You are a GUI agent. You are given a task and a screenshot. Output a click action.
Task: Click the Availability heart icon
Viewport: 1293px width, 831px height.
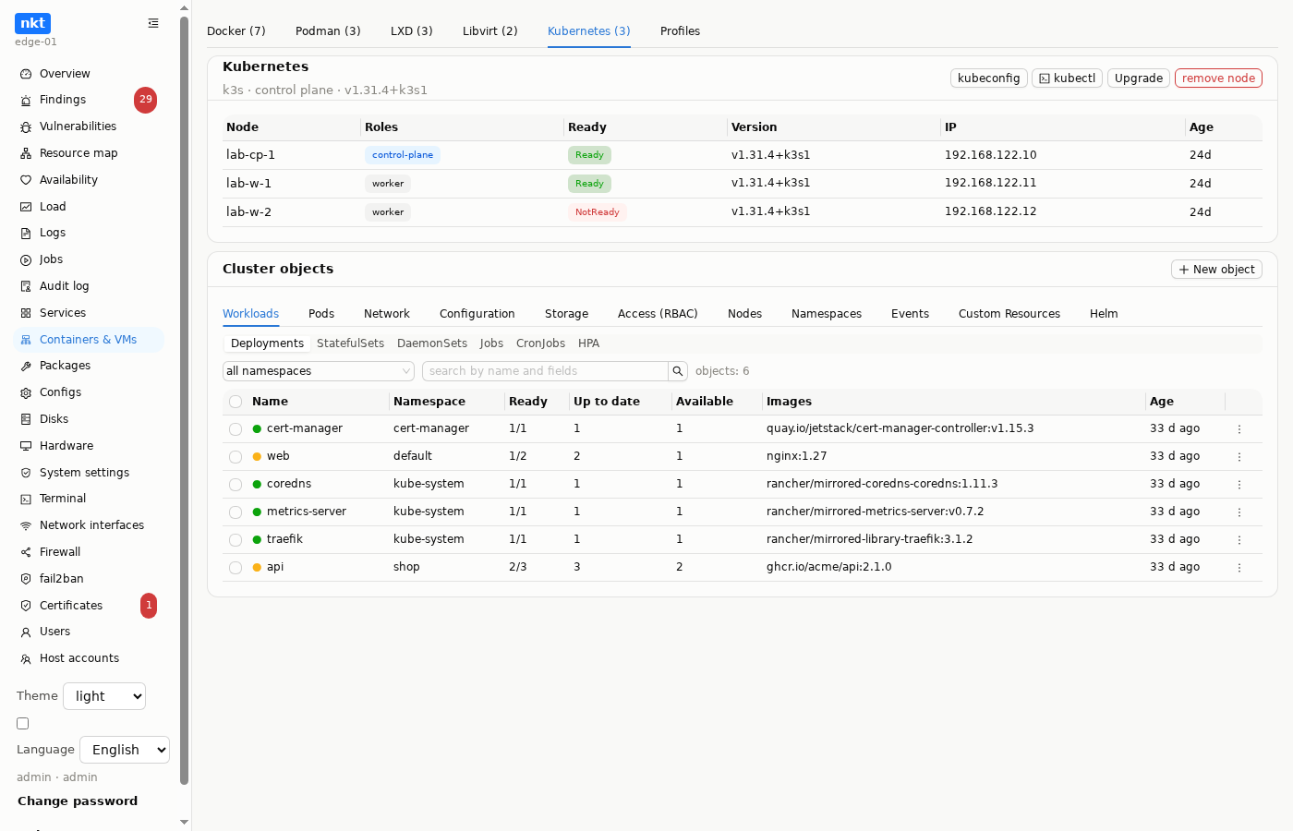(26, 180)
